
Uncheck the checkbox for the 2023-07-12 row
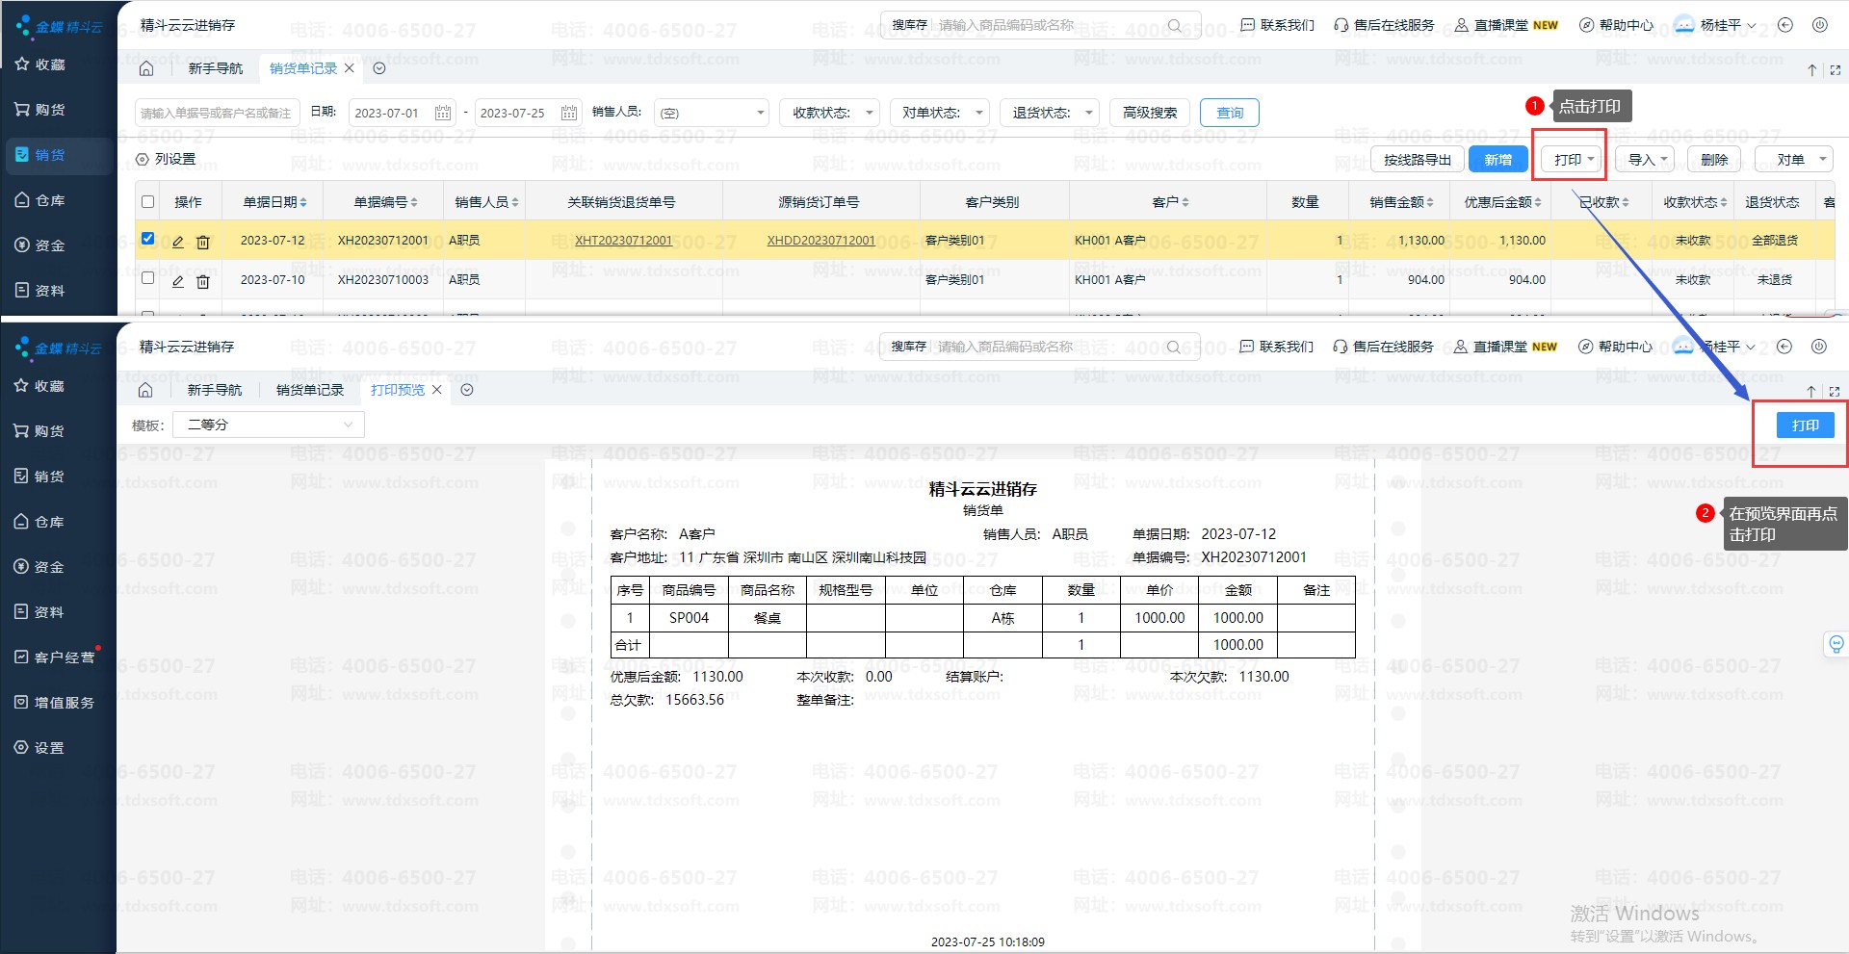(x=147, y=239)
